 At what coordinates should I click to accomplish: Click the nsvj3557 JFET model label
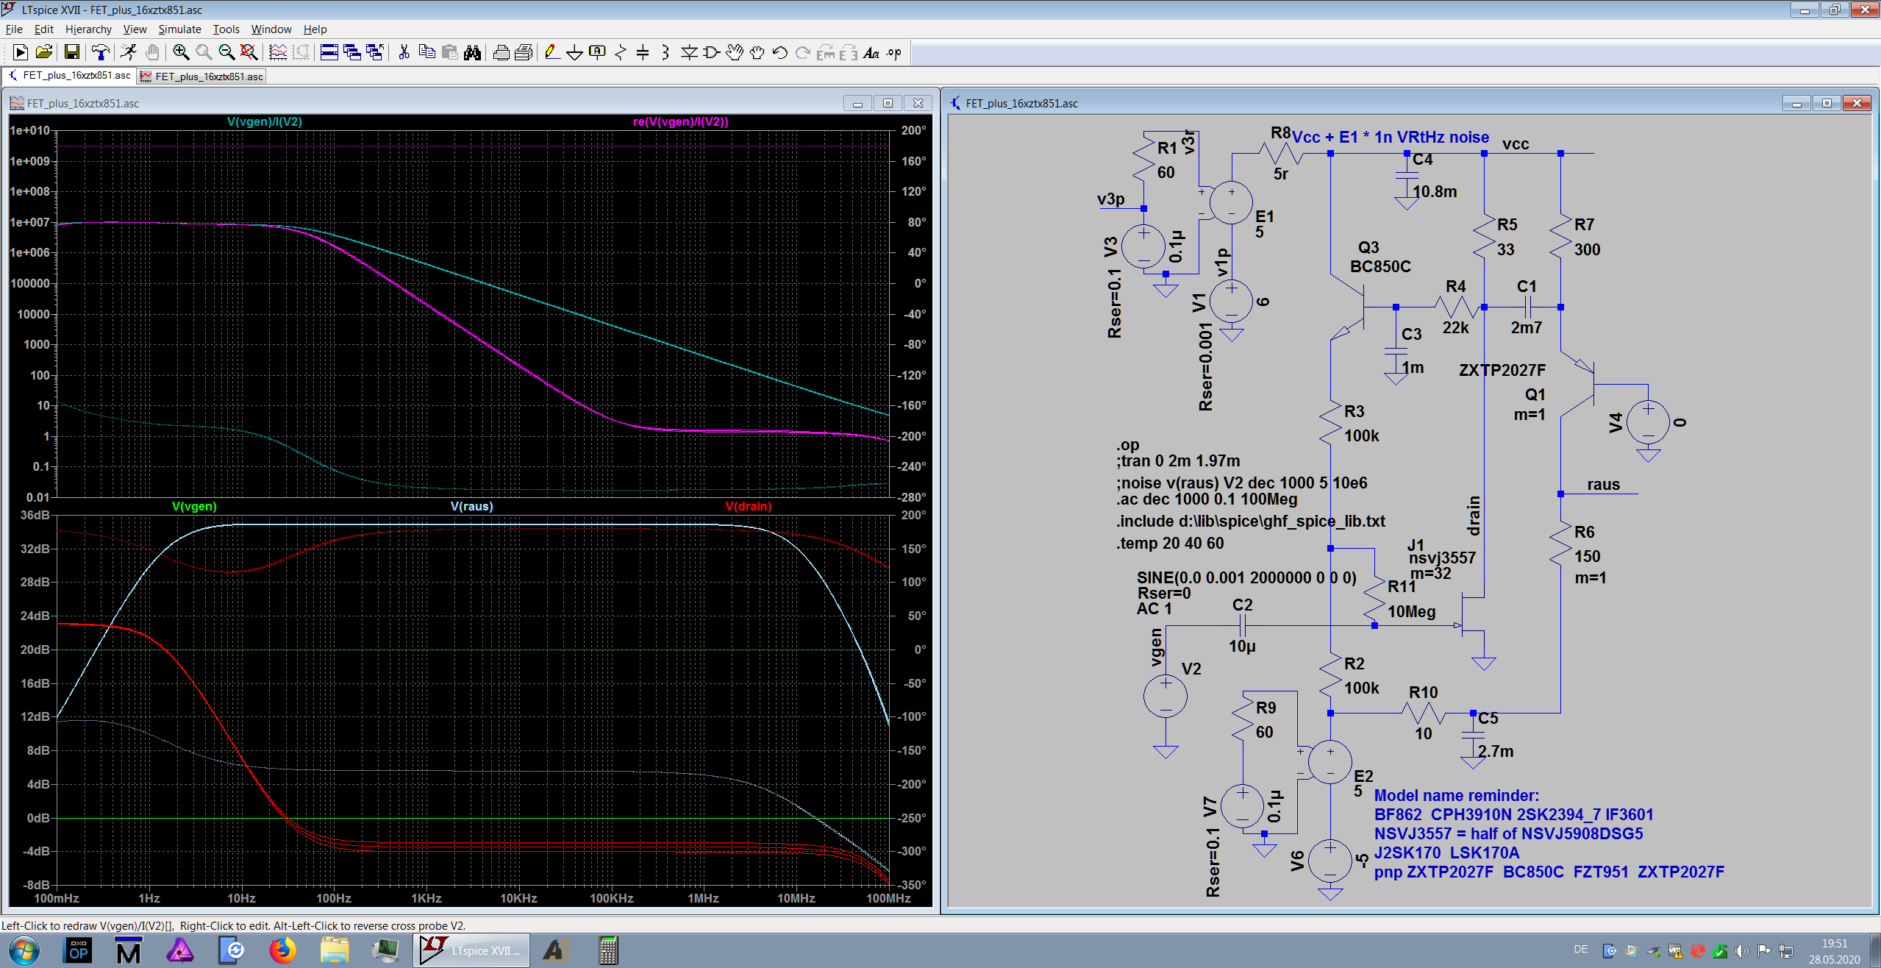[x=1442, y=558]
